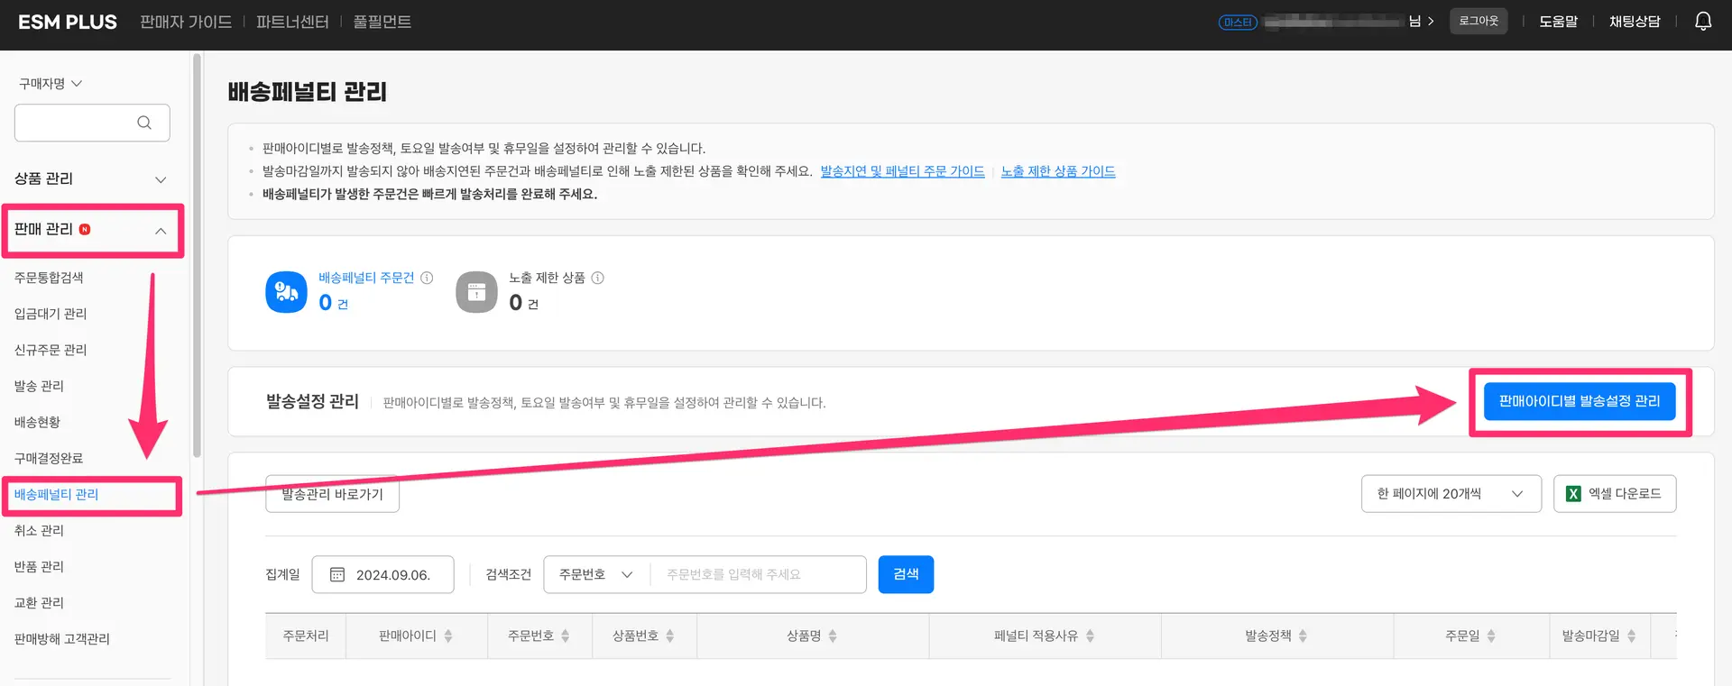Open 노출 제한 상품 가이드 link
This screenshot has width=1732, height=686.
coord(1058,171)
